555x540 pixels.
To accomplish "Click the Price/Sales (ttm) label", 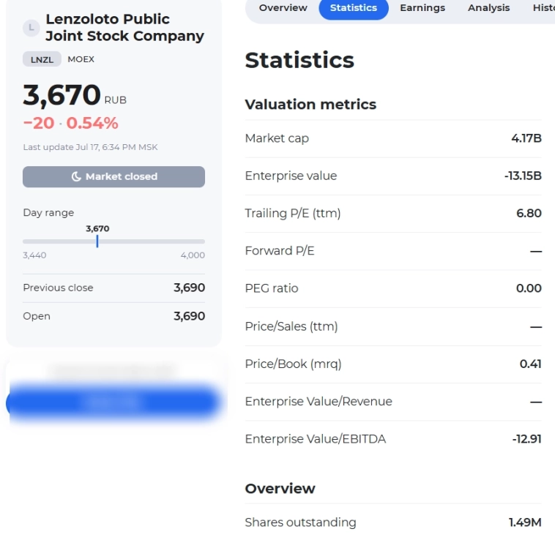I will tap(291, 326).
